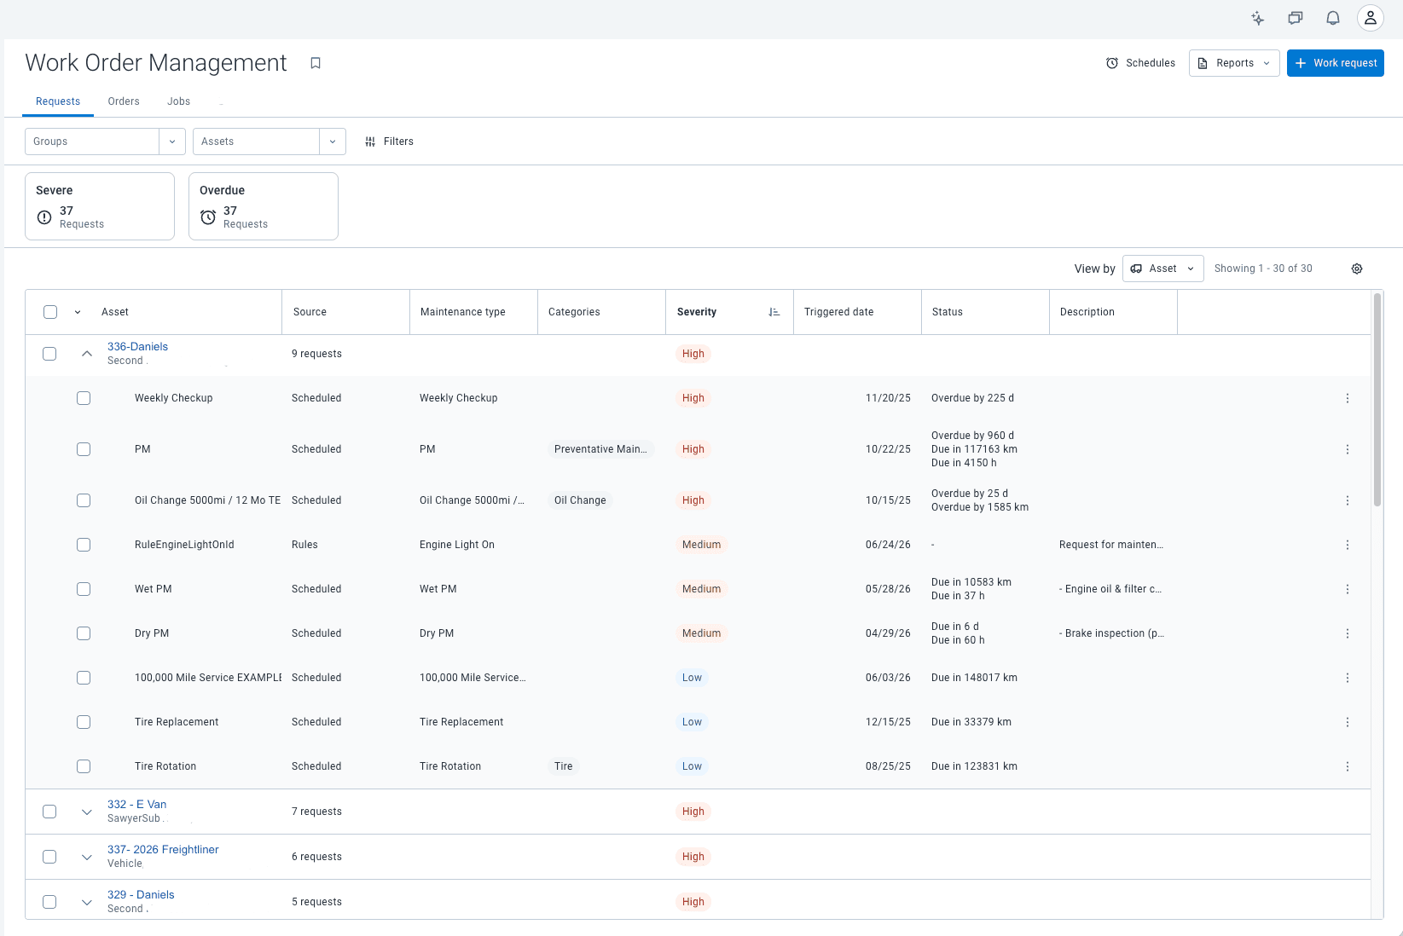Filter by Severe requests card

100,206
